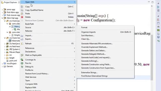Select pom.xml in Project Explorer
This screenshot has width=161, height=91.
click(x=13, y=61)
